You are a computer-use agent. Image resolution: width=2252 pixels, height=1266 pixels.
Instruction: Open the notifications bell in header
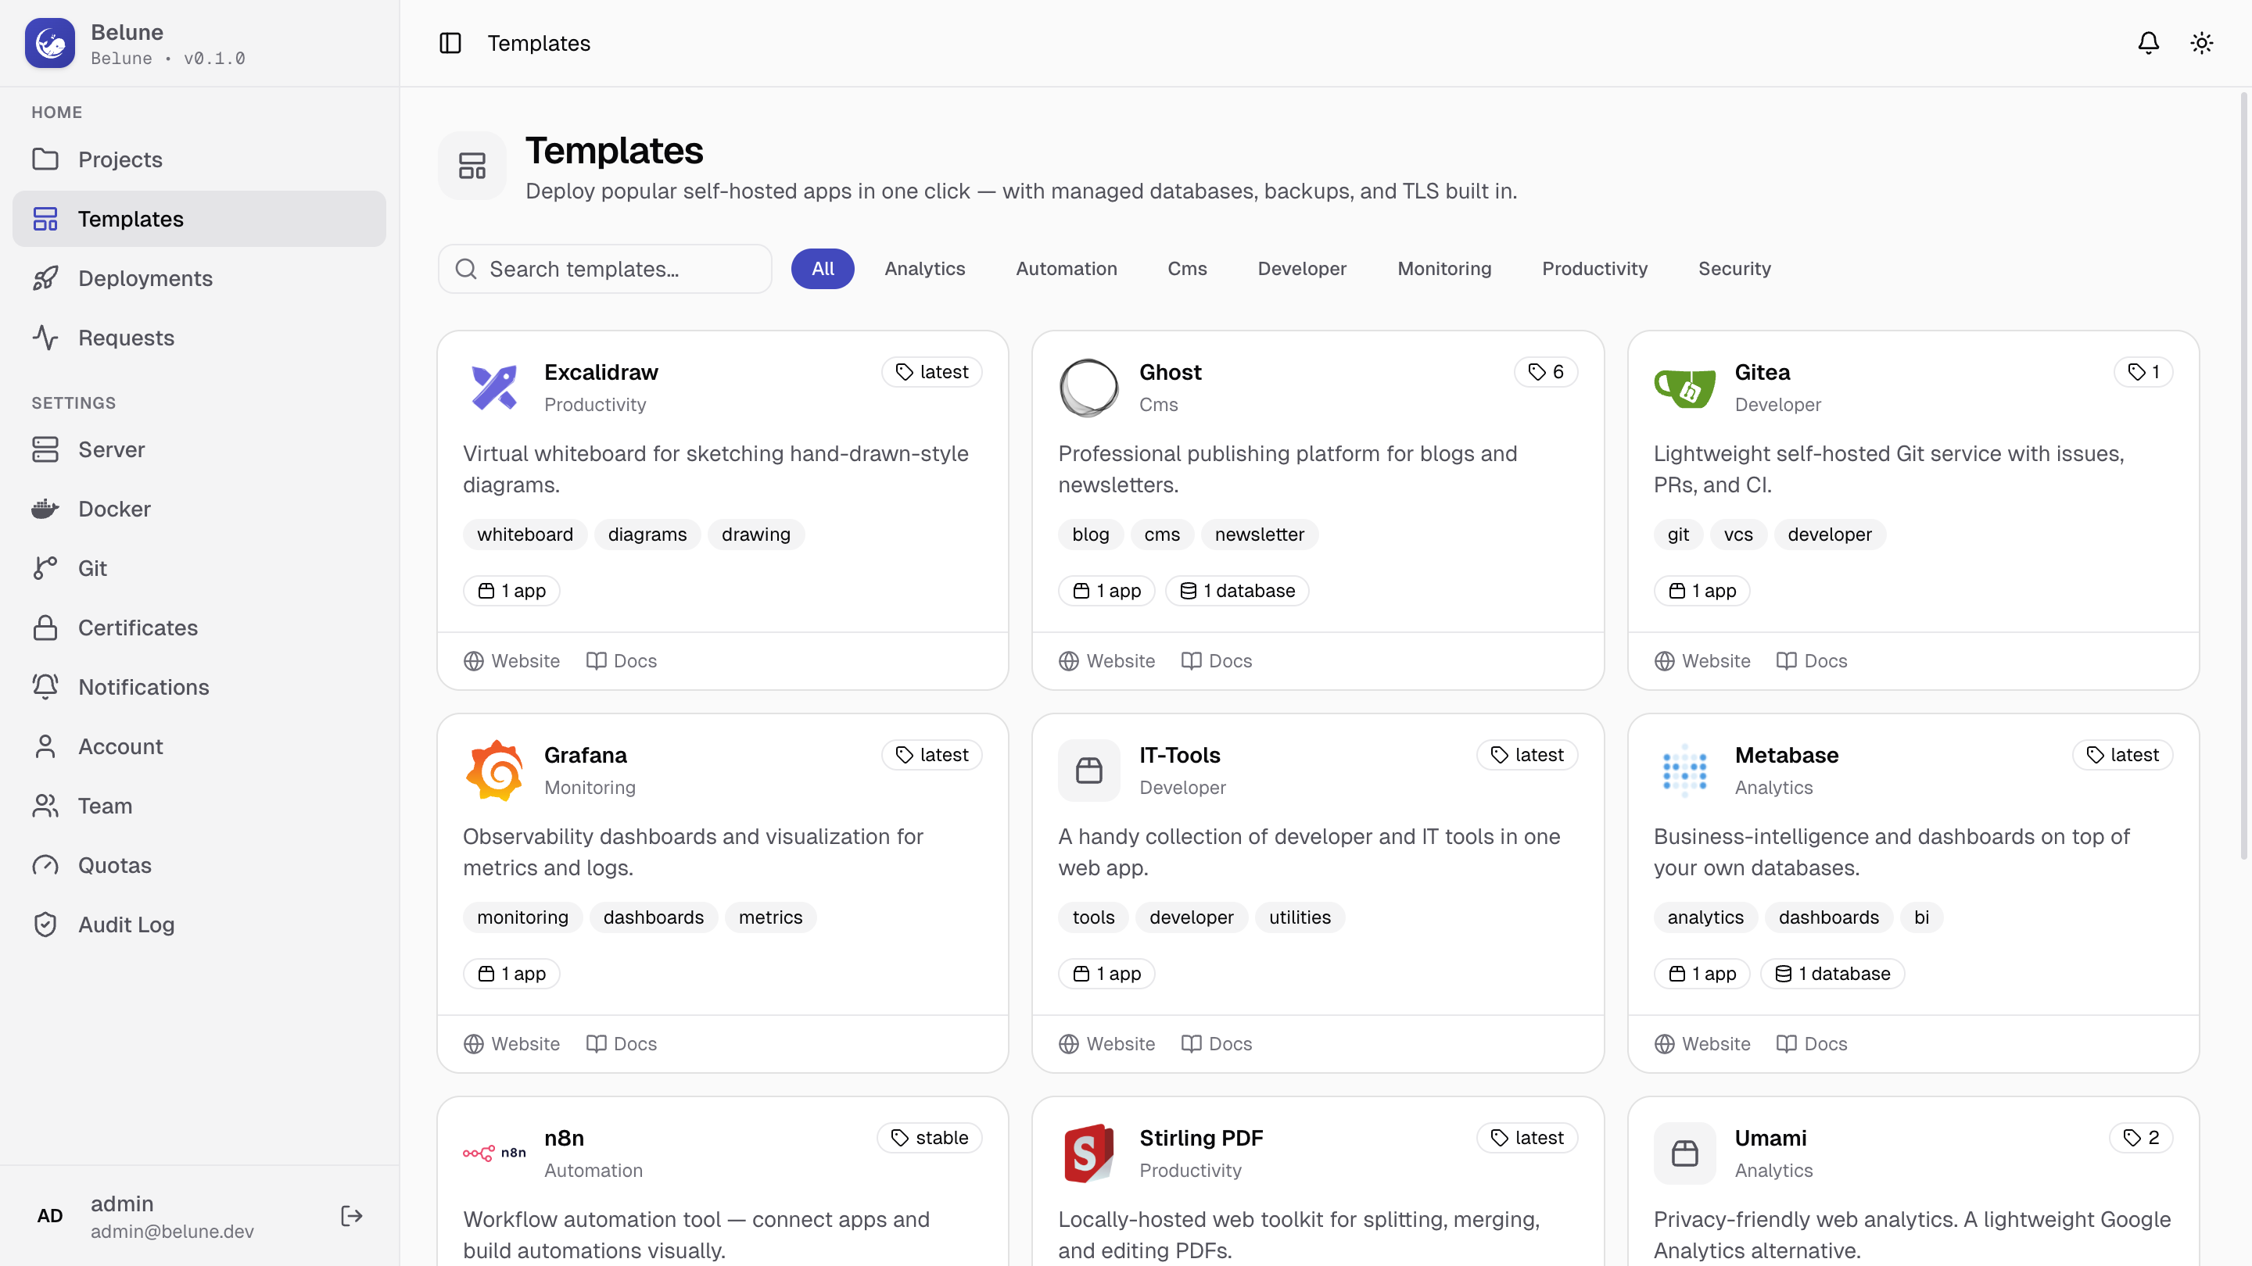2148,43
